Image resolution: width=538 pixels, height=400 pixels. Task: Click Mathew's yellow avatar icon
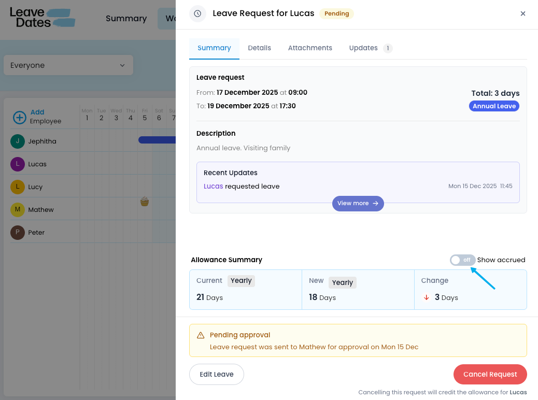tap(18, 210)
